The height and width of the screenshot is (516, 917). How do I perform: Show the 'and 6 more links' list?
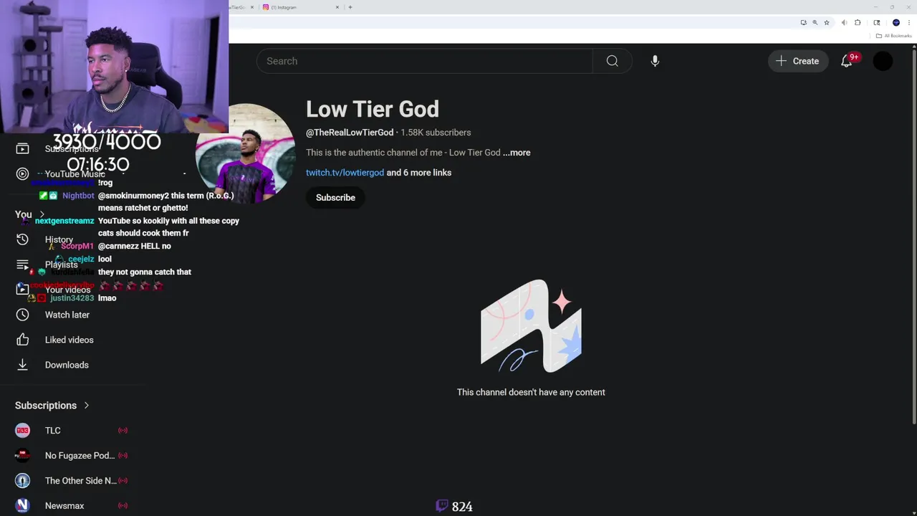tap(419, 173)
